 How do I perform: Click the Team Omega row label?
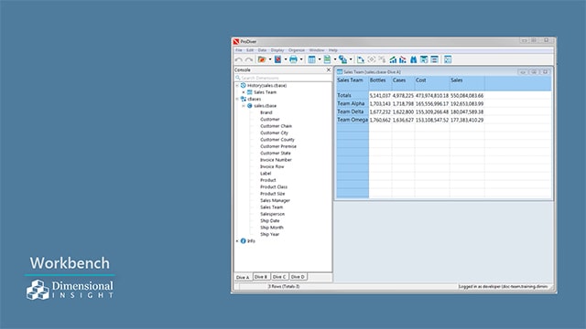[x=353, y=120]
